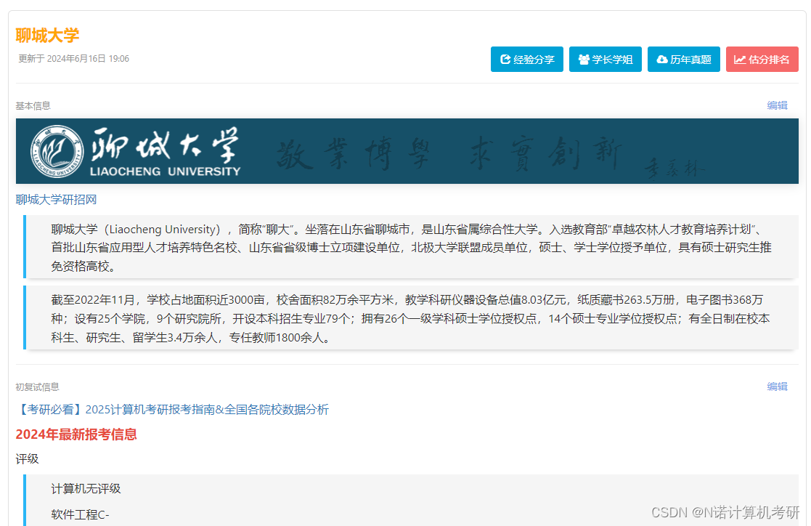This screenshot has width=811, height=526.
Task: Click the chart icon in 估分排名
Action: coord(740,60)
